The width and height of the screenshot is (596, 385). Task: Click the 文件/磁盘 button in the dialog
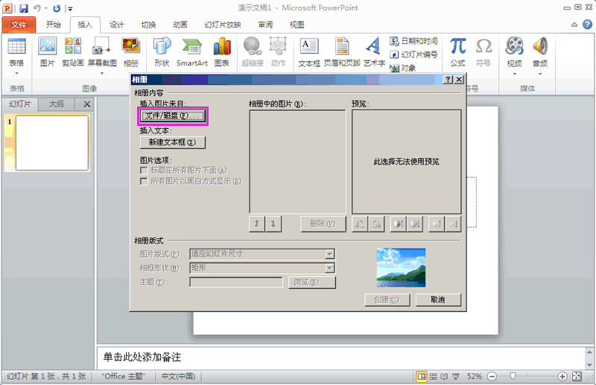[x=172, y=116]
